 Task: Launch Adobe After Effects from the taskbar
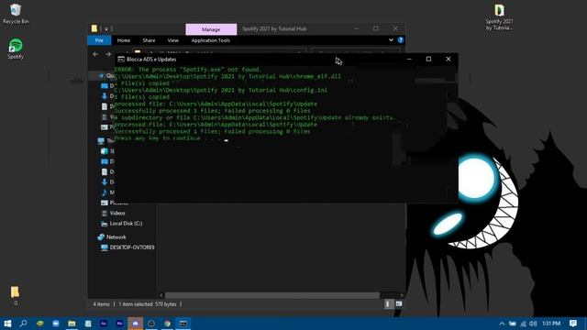(x=104, y=324)
